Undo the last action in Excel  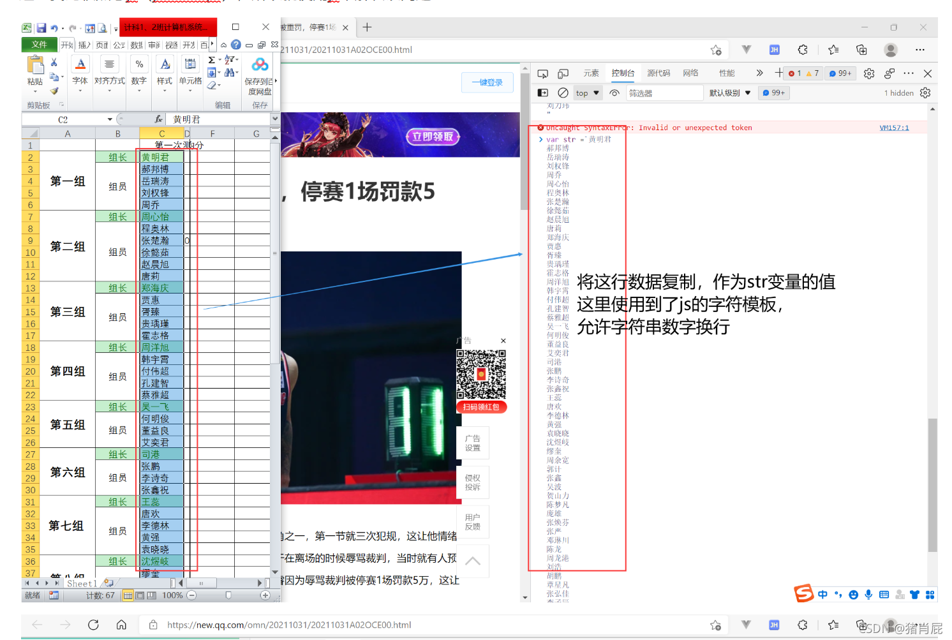[x=54, y=28]
